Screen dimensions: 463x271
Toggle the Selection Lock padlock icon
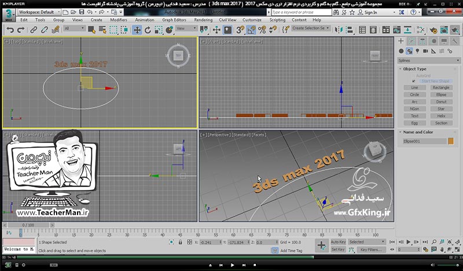pyautogui.click(x=181, y=242)
